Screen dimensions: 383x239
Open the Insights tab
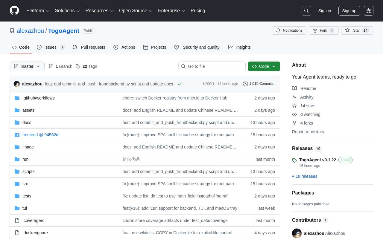coord(239,47)
